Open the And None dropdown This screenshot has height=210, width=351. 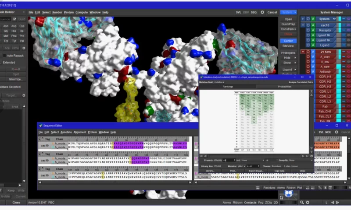pyautogui.click(x=253, y=160)
